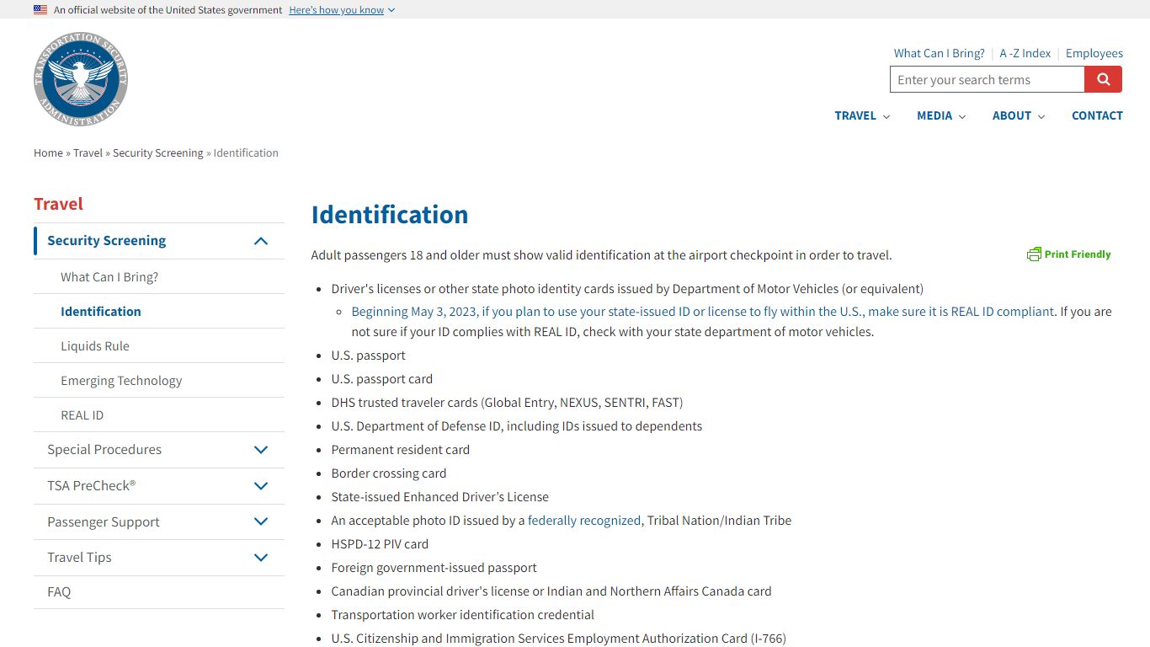Open the MEDIA dropdown menu

coord(941,115)
